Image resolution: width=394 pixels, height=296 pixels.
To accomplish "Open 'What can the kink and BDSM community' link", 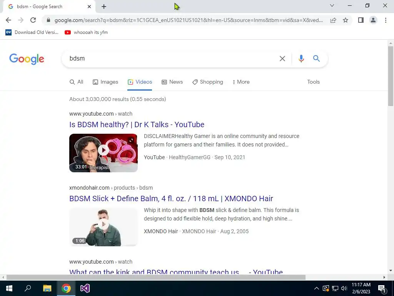I will 176,272.
